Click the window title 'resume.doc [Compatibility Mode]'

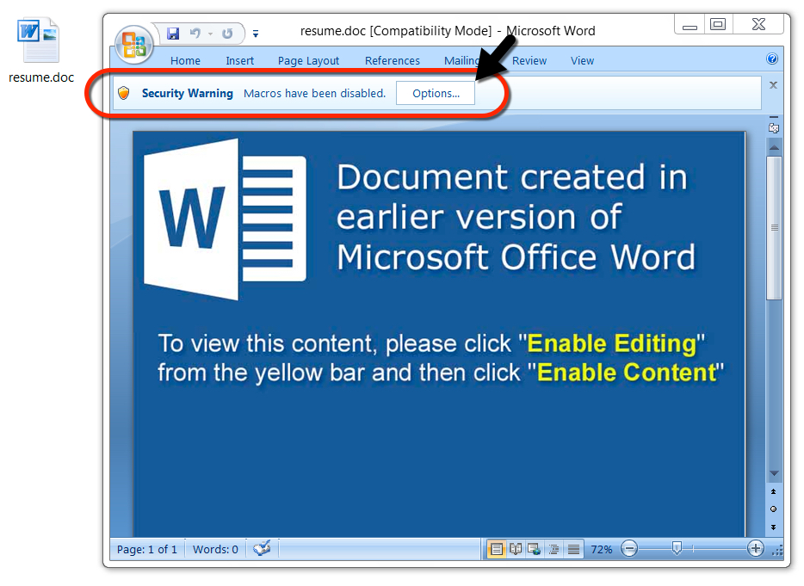396,31
